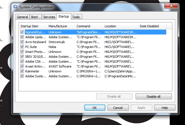Sort by the Location column header
The width and height of the screenshot is (185, 125).
(x=120, y=26)
